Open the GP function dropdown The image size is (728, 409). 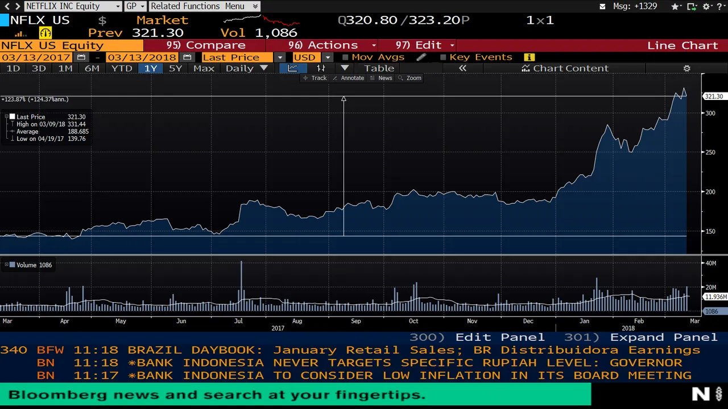(x=135, y=6)
